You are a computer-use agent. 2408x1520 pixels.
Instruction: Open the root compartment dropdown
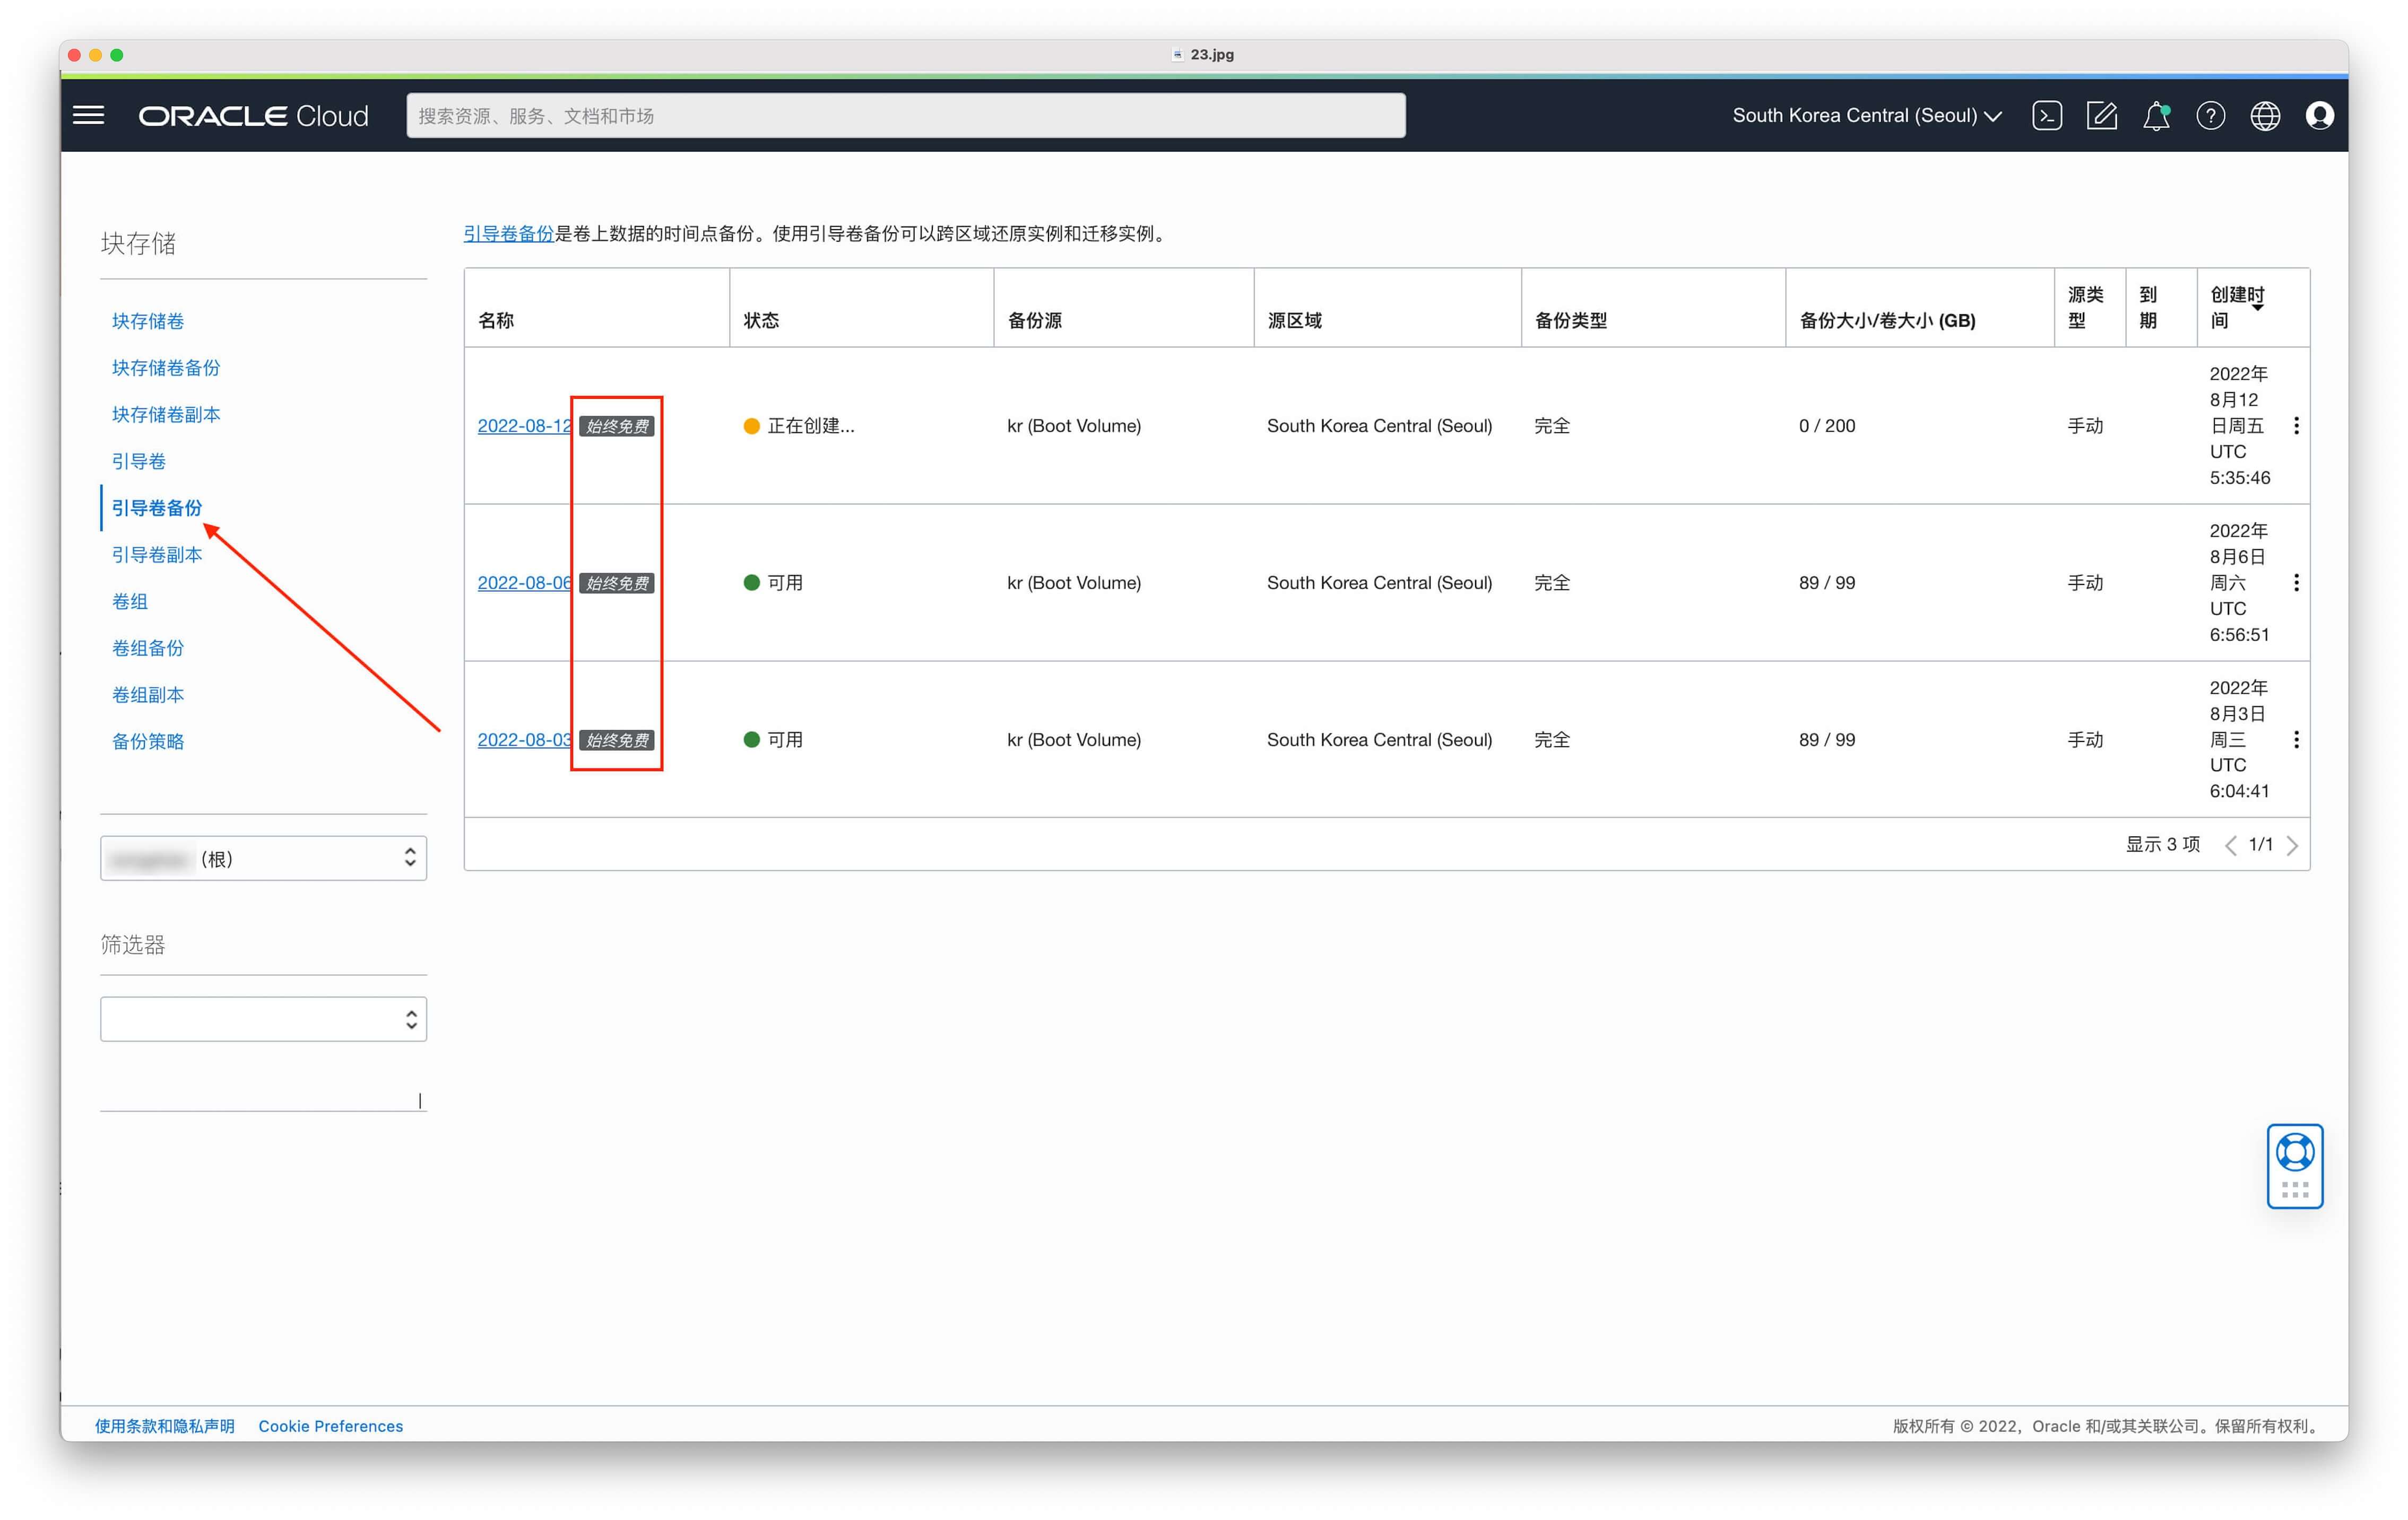coord(263,859)
